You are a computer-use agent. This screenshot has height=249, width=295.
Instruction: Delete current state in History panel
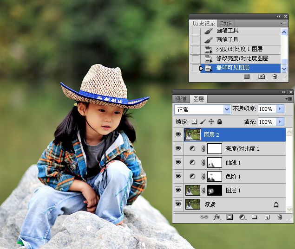click(x=275, y=77)
